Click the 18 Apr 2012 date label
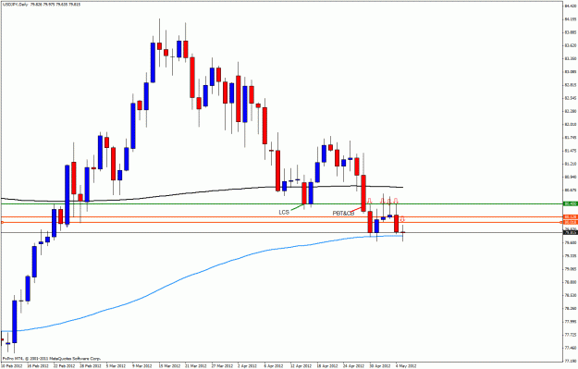This screenshot has height=369, width=578. point(327,366)
